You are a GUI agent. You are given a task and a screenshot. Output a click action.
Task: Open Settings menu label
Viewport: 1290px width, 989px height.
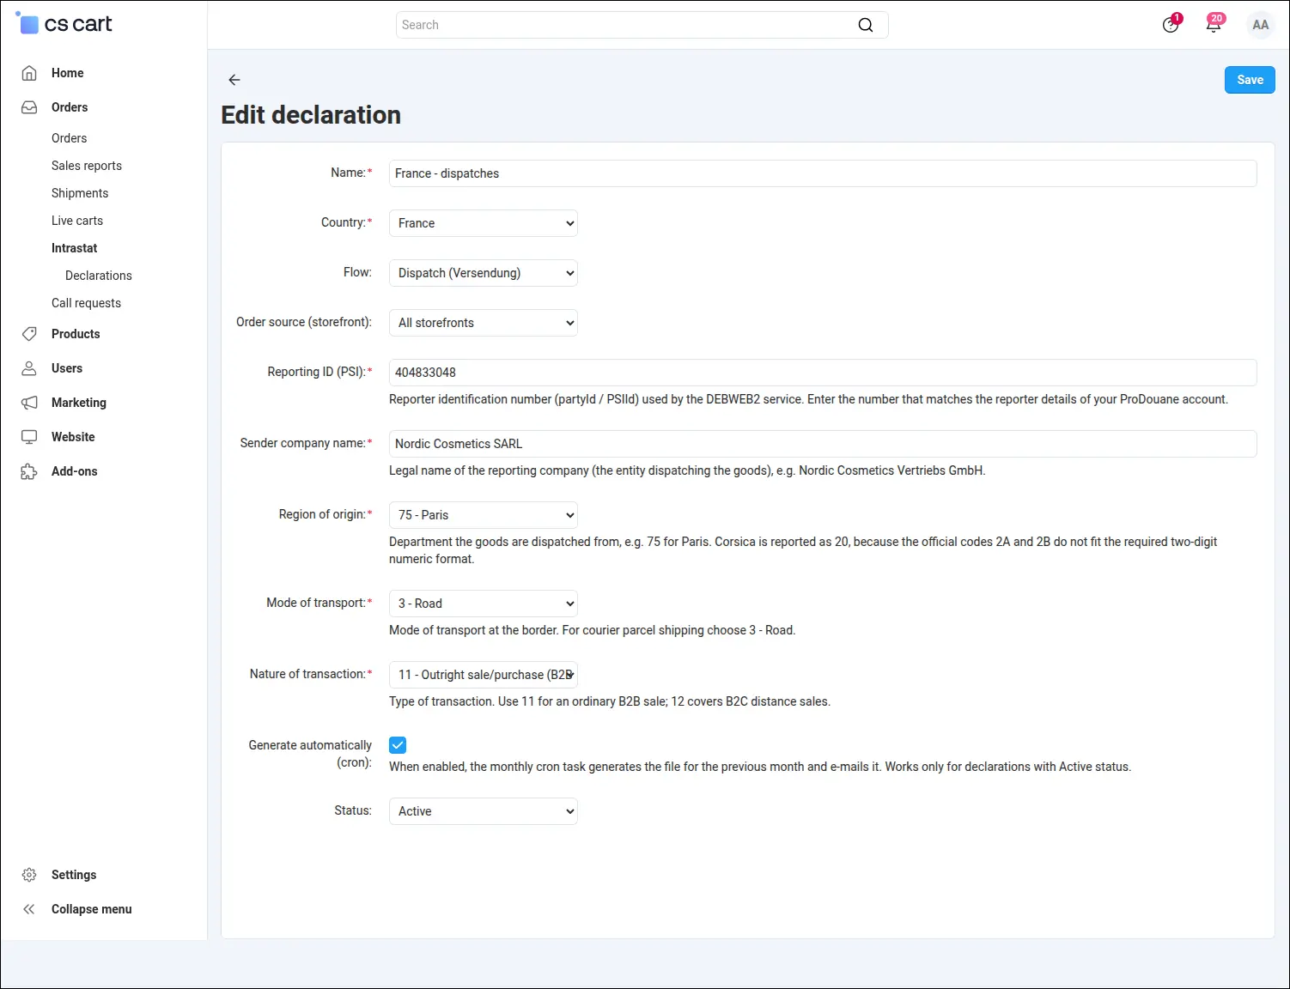point(74,875)
